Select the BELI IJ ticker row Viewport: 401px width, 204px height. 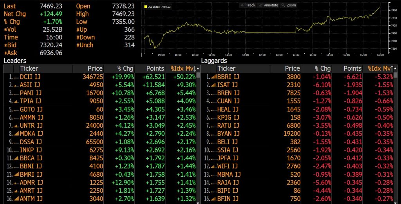[x=298, y=142]
